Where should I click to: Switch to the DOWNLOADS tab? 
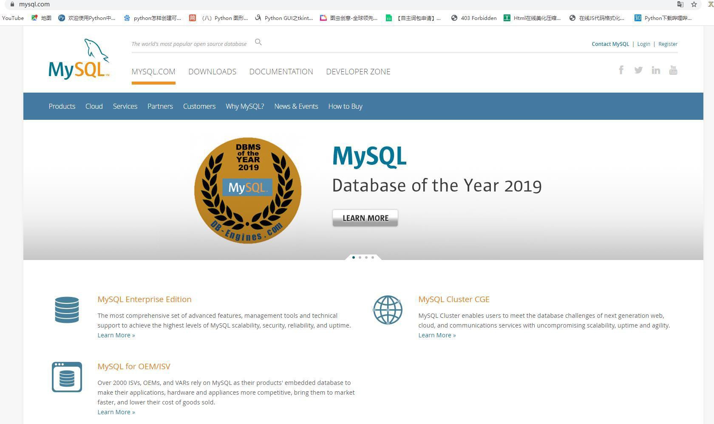click(x=212, y=71)
